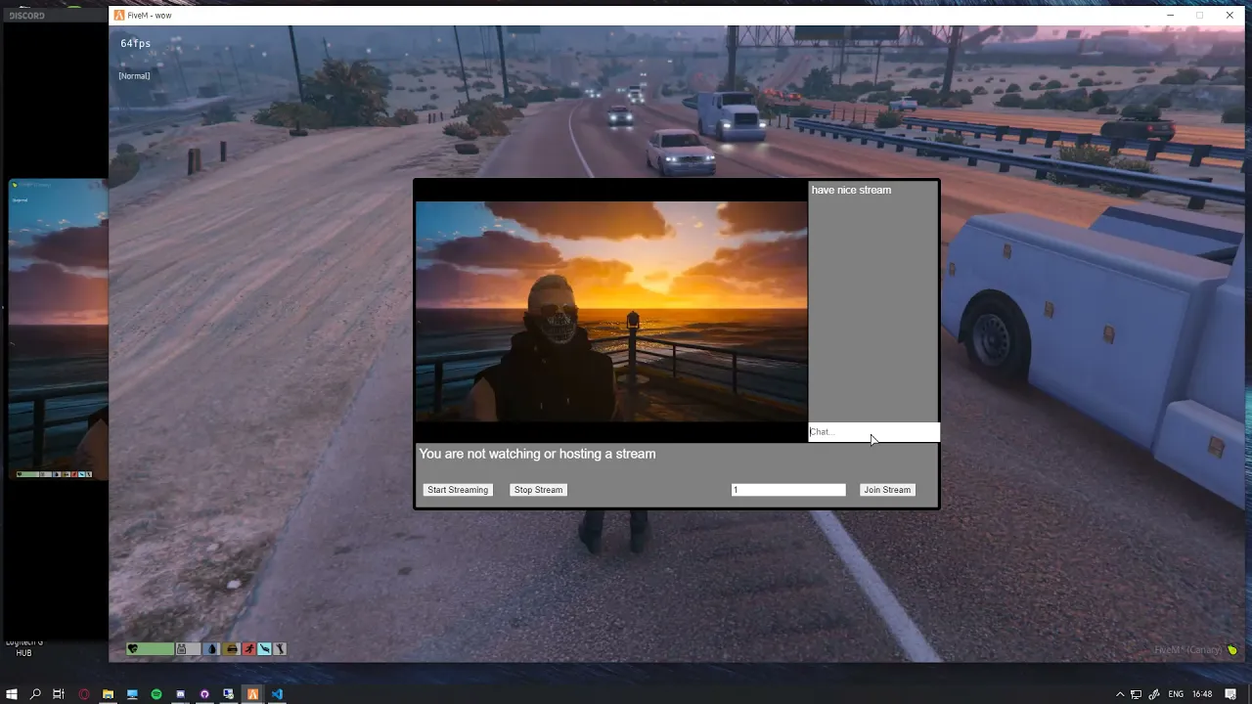Click 'You are not watching or hosting' status text
This screenshot has width=1252, height=704.
click(x=537, y=454)
